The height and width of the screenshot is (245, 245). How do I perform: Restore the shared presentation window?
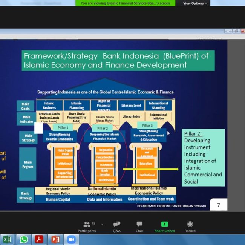click(236, 31)
